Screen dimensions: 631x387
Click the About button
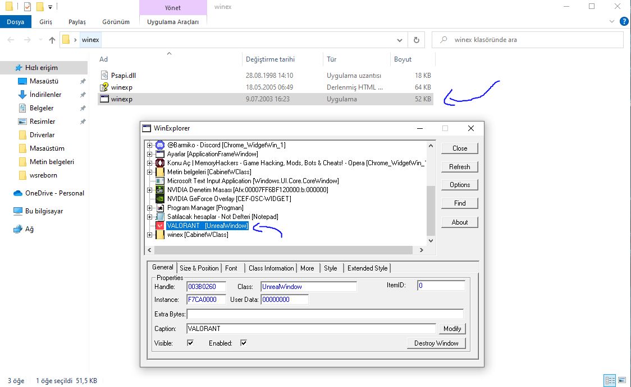[x=460, y=222]
